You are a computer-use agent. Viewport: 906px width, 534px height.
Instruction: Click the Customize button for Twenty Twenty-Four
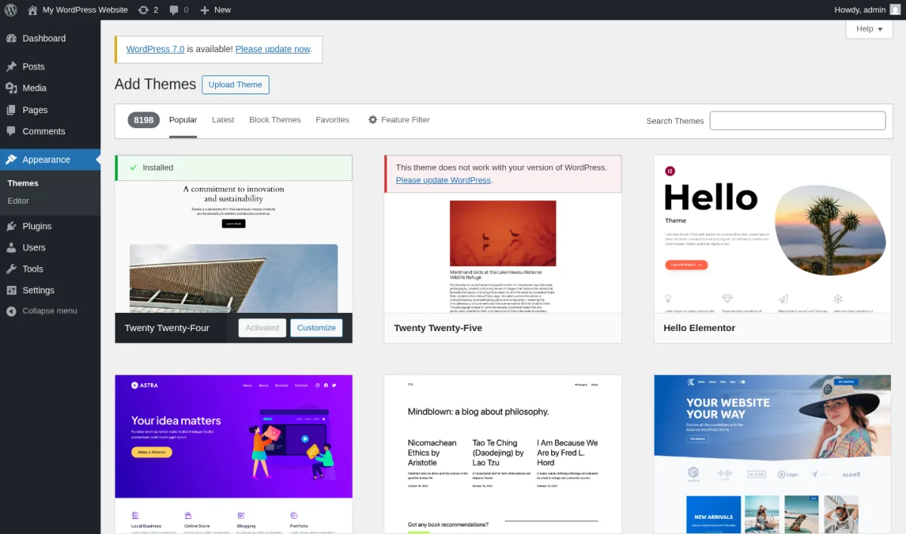(316, 328)
